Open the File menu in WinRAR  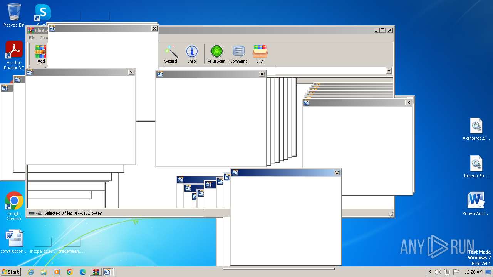click(32, 38)
